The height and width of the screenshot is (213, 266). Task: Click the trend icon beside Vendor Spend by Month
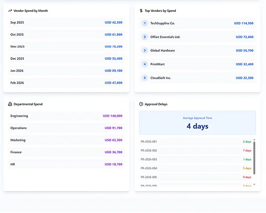point(10,11)
